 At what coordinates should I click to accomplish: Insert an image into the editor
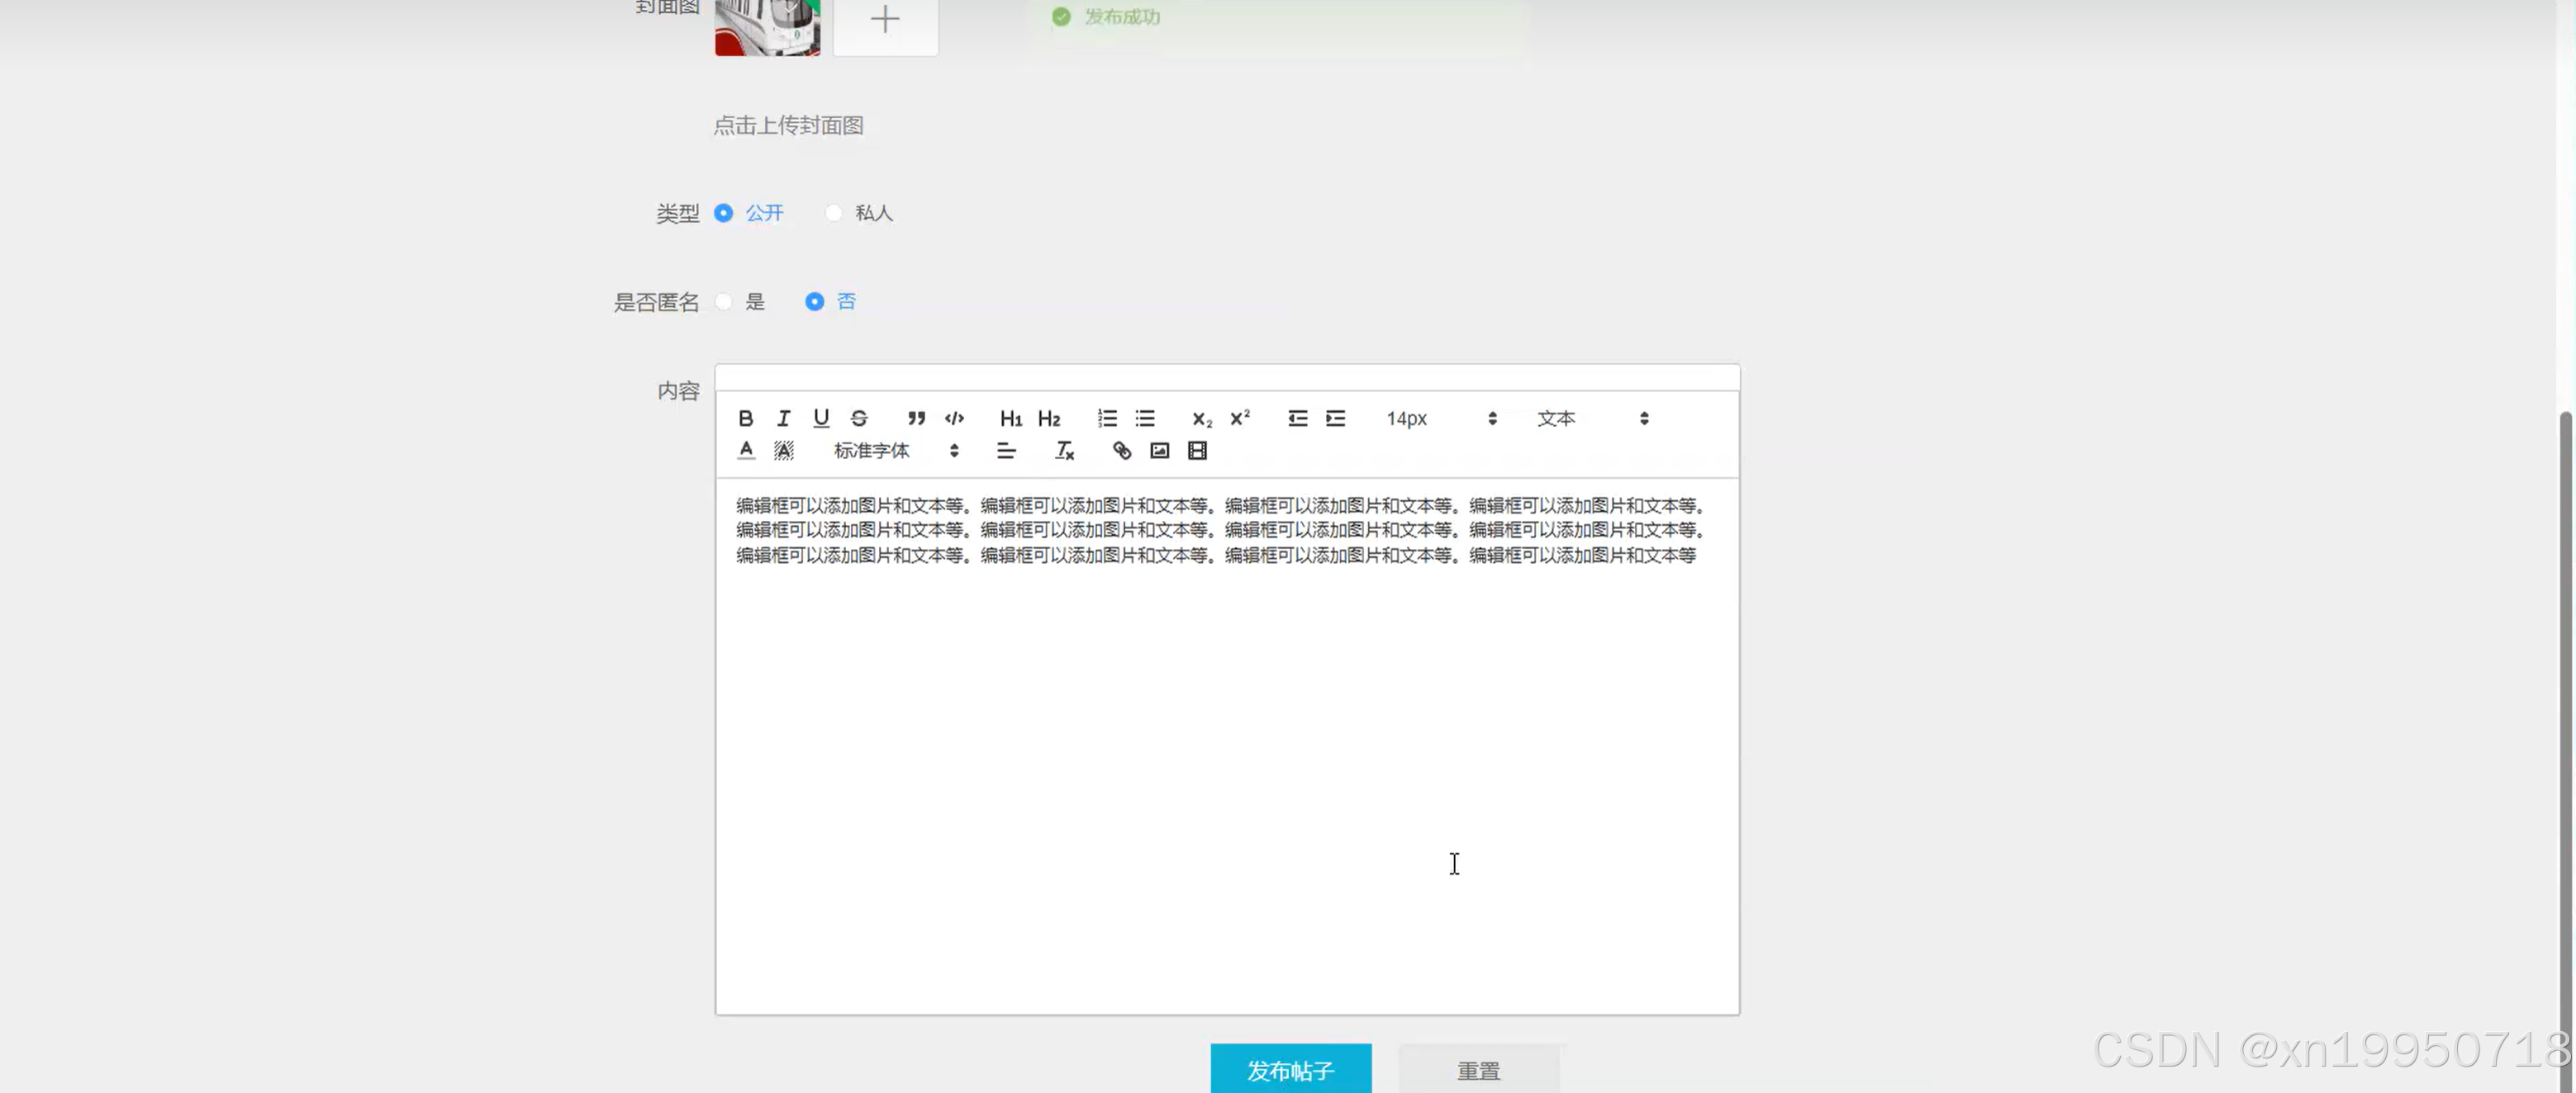pyautogui.click(x=1159, y=451)
